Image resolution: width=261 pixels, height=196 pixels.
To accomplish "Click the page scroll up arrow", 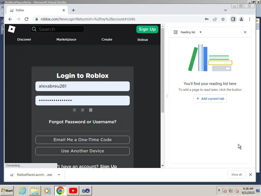I will point(163,26).
